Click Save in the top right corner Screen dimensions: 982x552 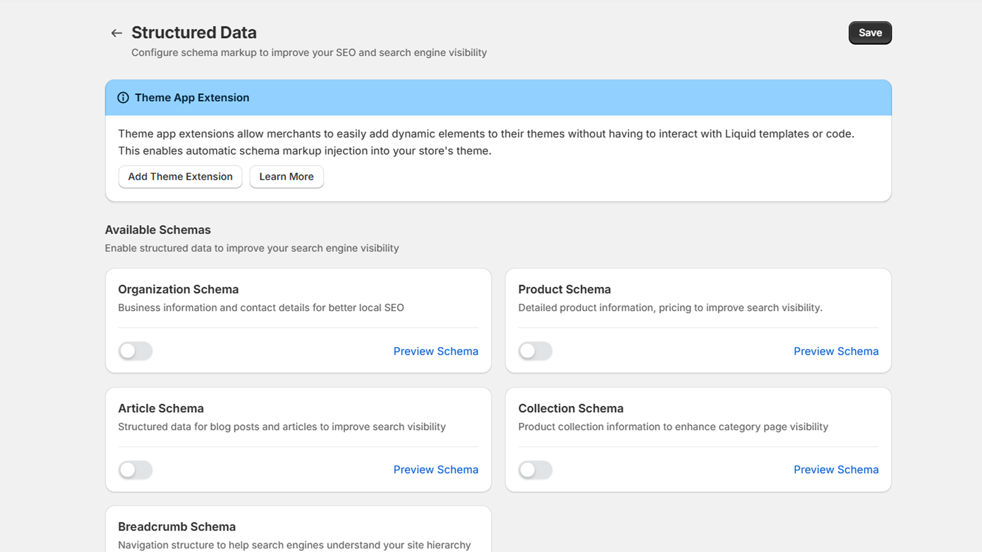[x=870, y=33]
